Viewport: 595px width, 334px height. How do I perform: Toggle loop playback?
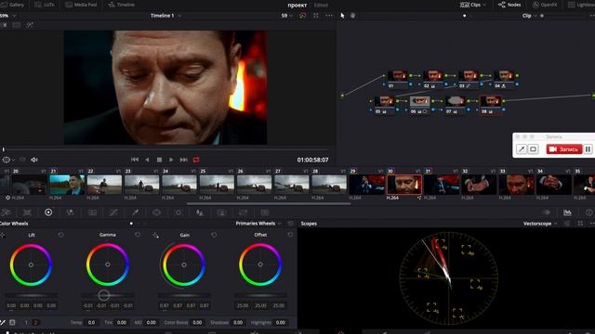coord(196,160)
